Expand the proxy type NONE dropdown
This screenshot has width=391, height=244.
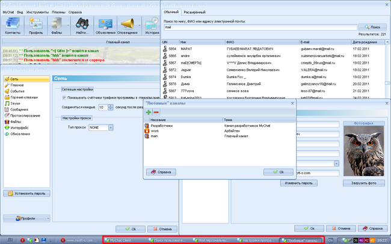point(111,127)
